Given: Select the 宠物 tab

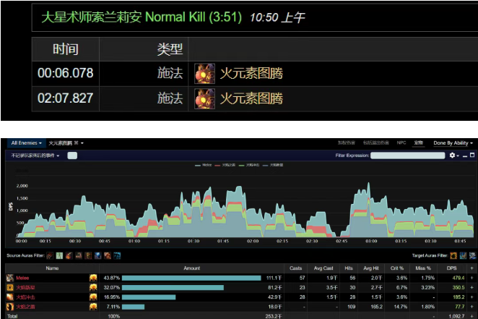Looking at the screenshot, I should point(418,143).
